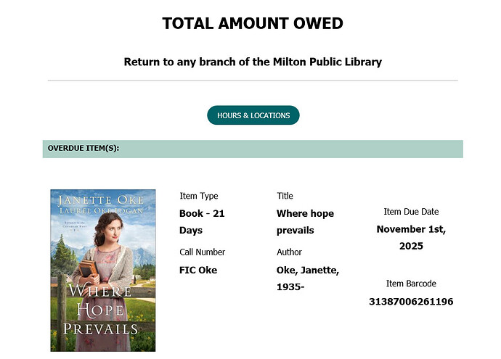Select barcode number 31387006261196
This screenshot has height=359, width=501.
[411, 302]
